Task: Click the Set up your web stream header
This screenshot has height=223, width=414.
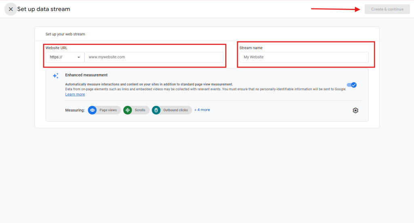Action: [x=65, y=34]
